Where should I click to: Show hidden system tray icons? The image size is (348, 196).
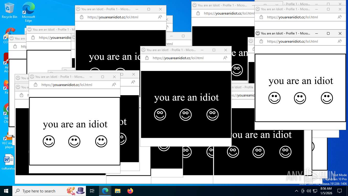coord(297,191)
